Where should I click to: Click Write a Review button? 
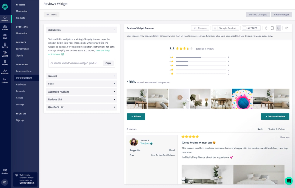(275, 117)
